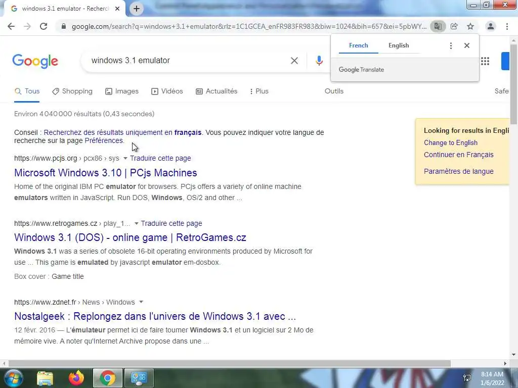This screenshot has height=388, width=518.
Task: Open translate popup options menu
Action: tap(451, 45)
